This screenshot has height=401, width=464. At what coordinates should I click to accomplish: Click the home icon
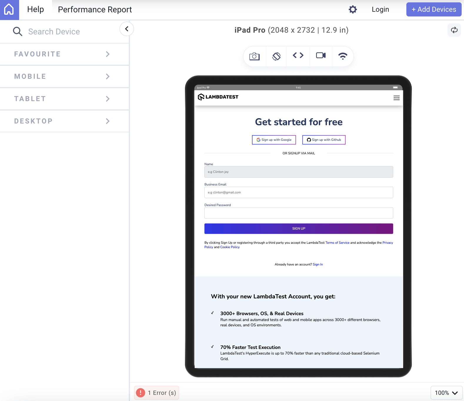click(9, 10)
